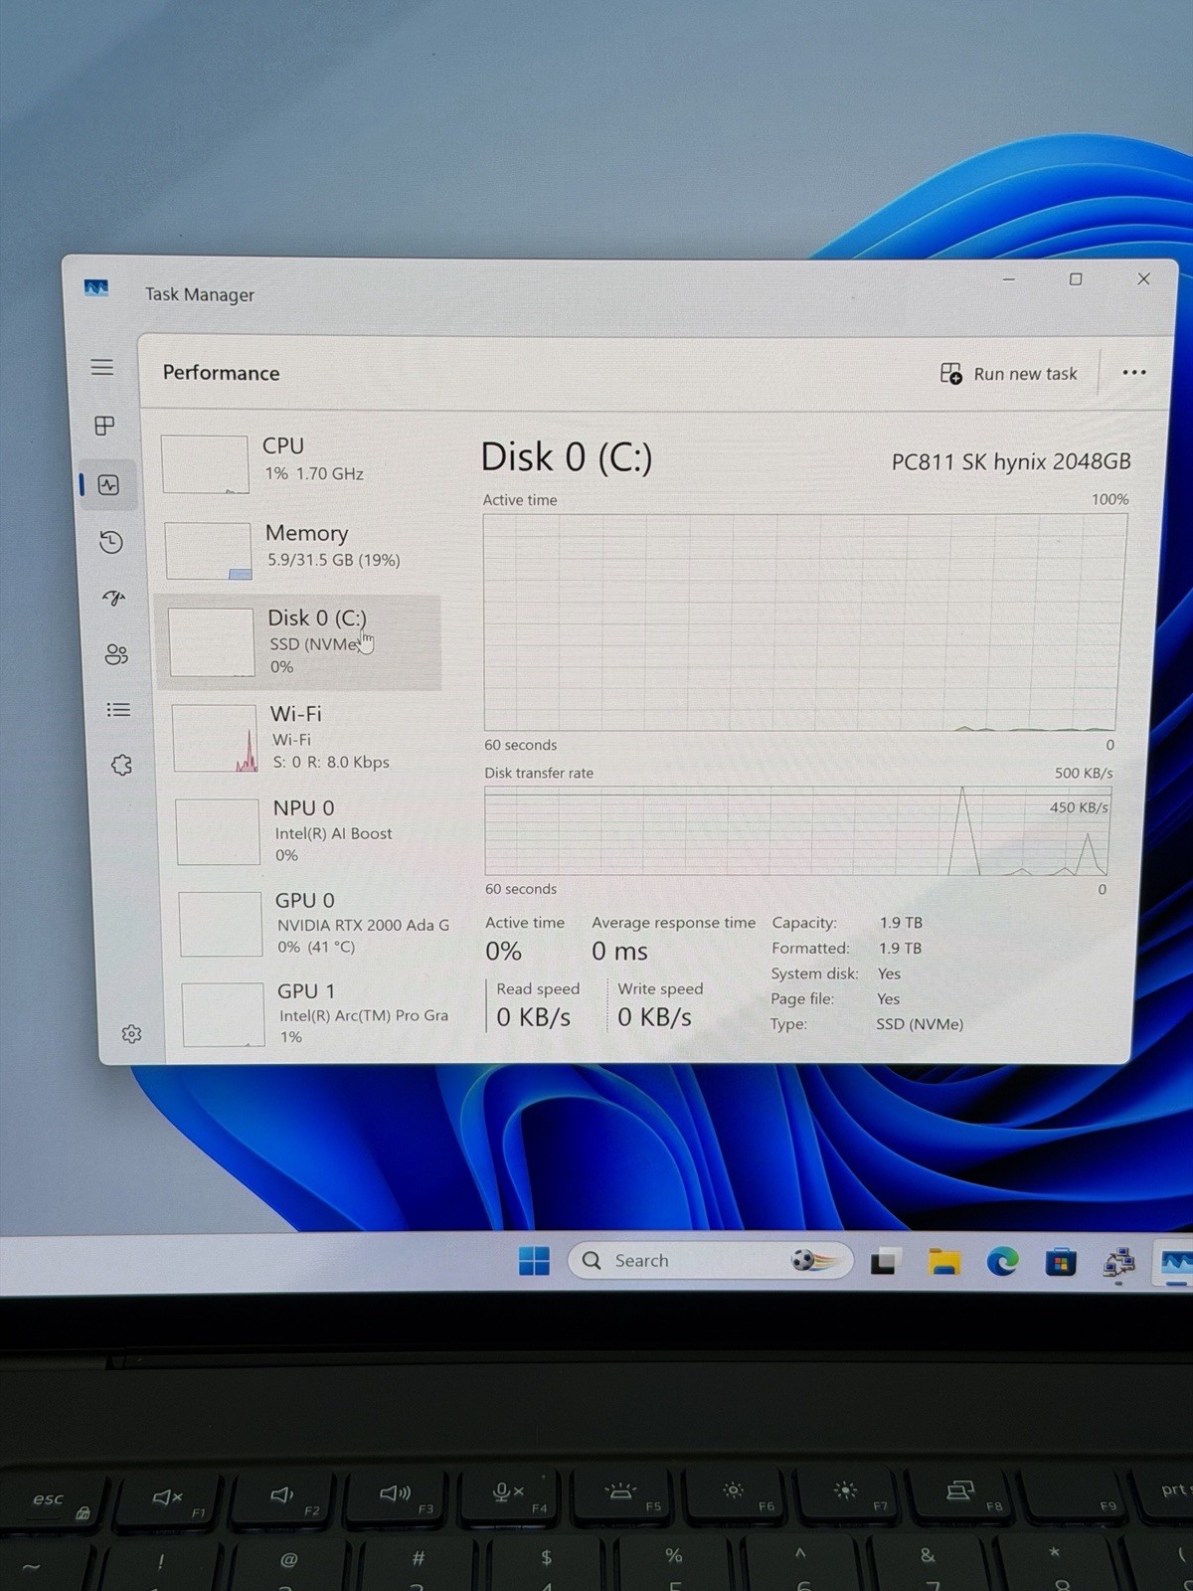Click the Read speed 0 KB/s value
Image resolution: width=1193 pixels, height=1591 pixels.
point(533,1017)
